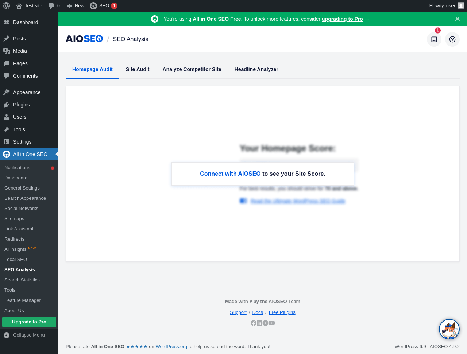467x354 pixels.
Task: Open Social Networks submenu item
Action: pos(29,209)
